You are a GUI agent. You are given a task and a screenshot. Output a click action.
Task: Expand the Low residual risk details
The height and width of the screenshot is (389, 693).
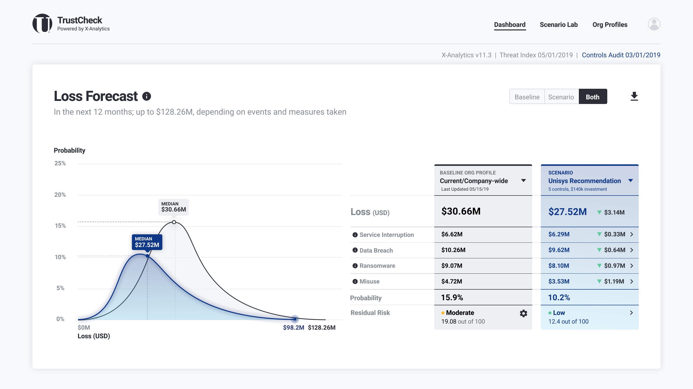631,313
